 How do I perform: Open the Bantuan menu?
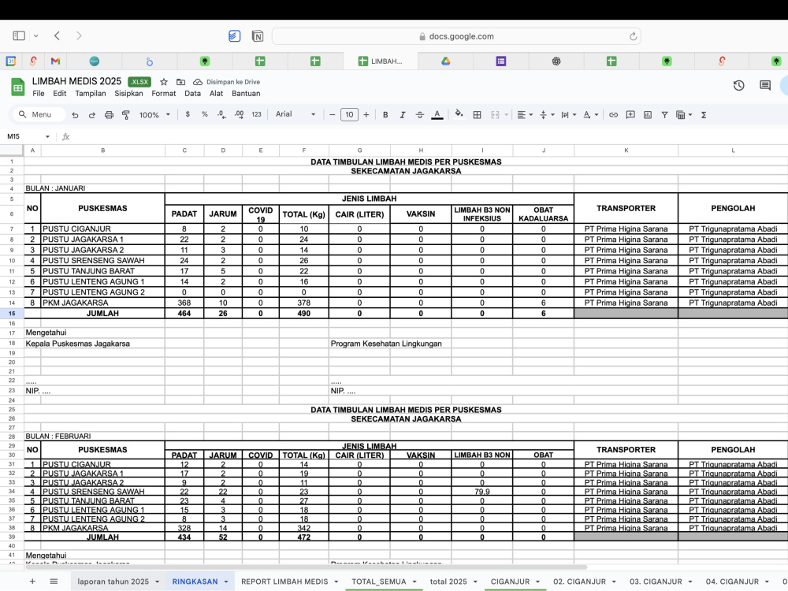pyautogui.click(x=246, y=94)
